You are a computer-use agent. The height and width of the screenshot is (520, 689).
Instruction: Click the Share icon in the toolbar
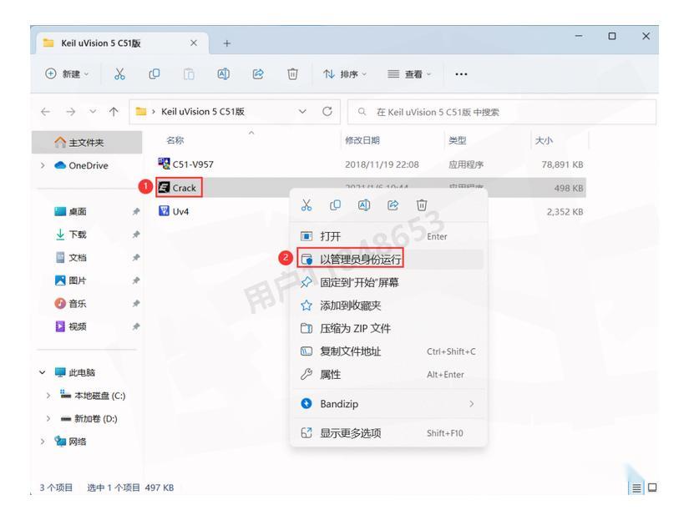pos(258,73)
